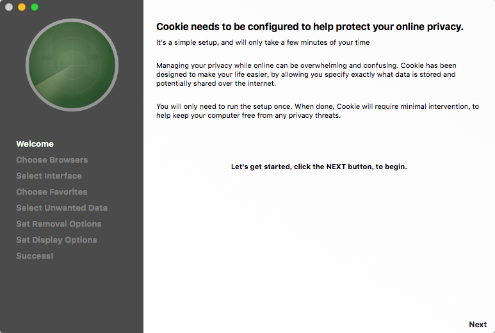The height and width of the screenshot is (333, 495).
Task: Minimize the setup window with yellow button
Action: click(22, 7)
